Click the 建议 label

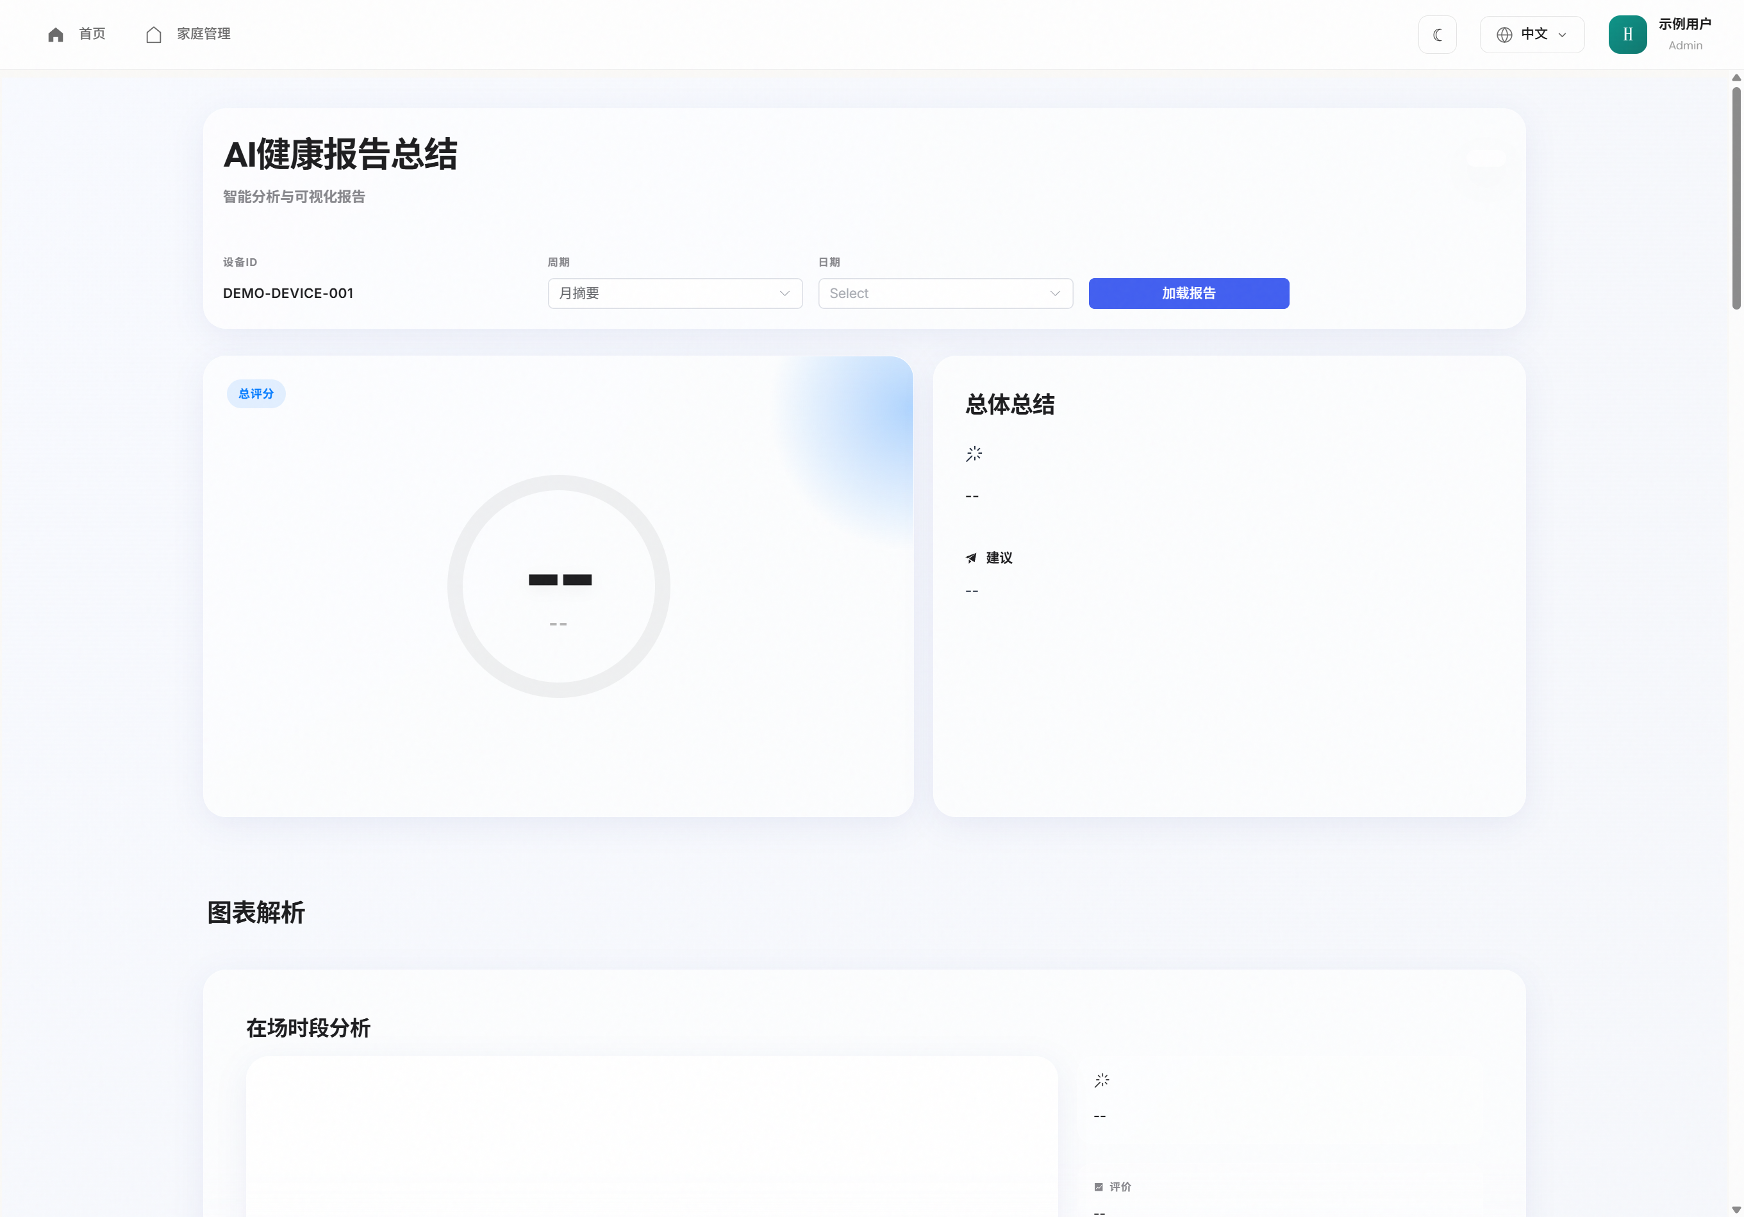(999, 558)
